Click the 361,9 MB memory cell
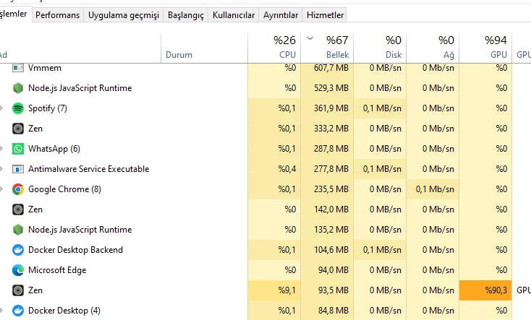This screenshot has height=320, width=531. [327, 108]
